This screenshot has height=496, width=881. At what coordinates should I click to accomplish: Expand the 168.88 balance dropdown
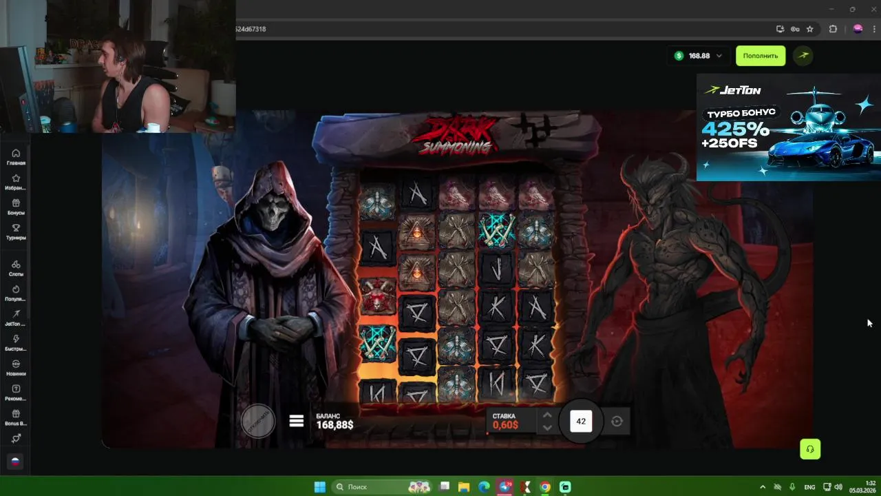point(699,56)
